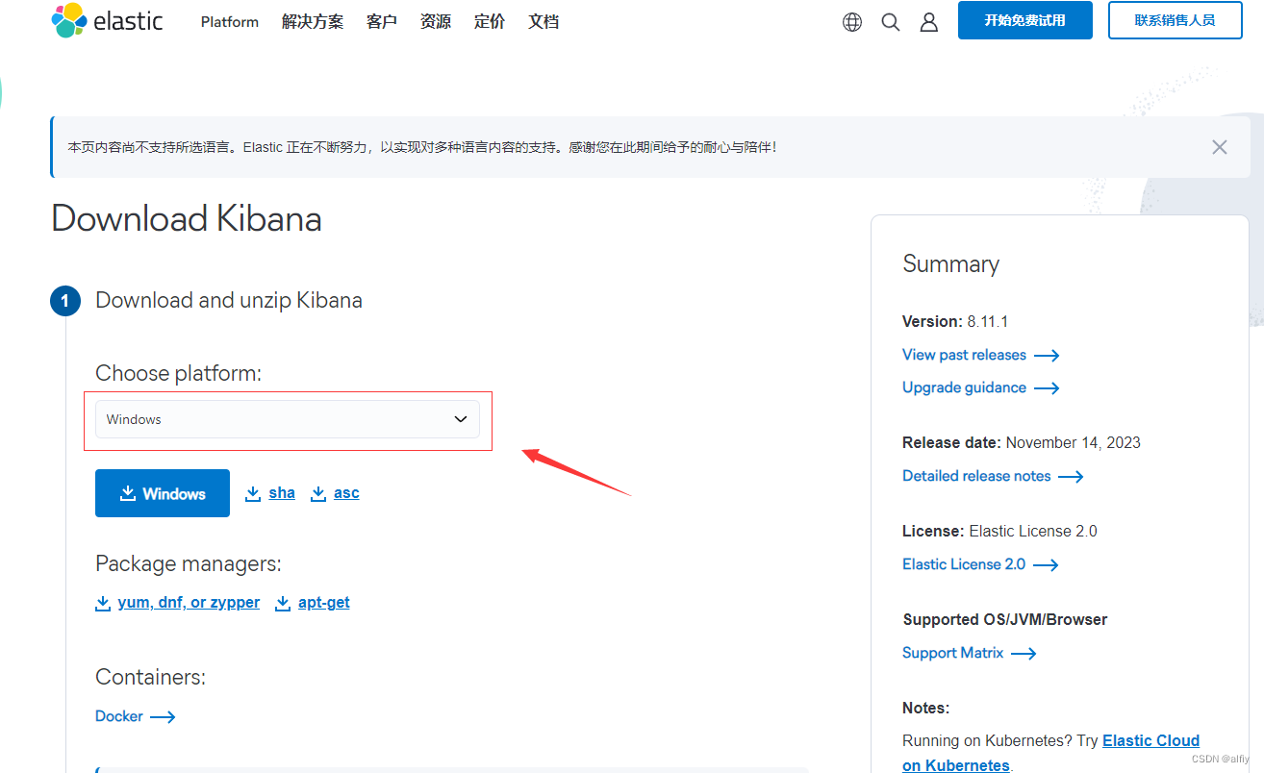
Task: Open the 资源 menu
Action: 436,21
